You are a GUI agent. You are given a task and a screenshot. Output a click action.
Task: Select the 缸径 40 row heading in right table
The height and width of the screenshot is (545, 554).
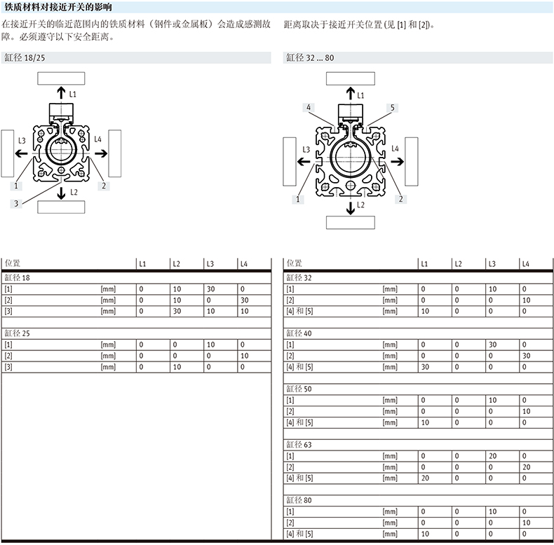[x=299, y=333]
